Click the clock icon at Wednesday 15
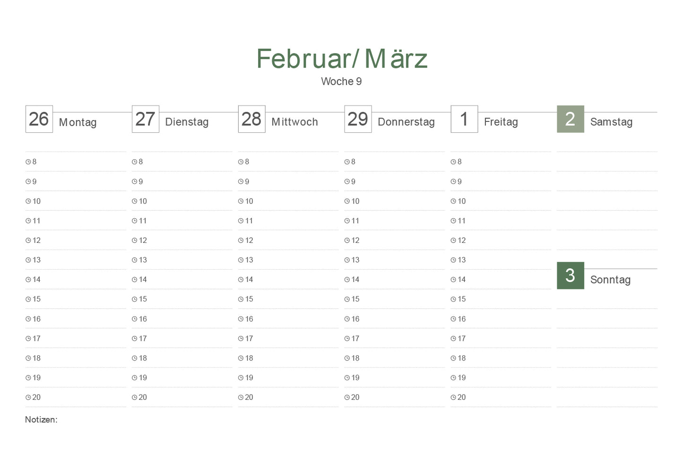The width and height of the screenshot is (683, 453). click(241, 299)
